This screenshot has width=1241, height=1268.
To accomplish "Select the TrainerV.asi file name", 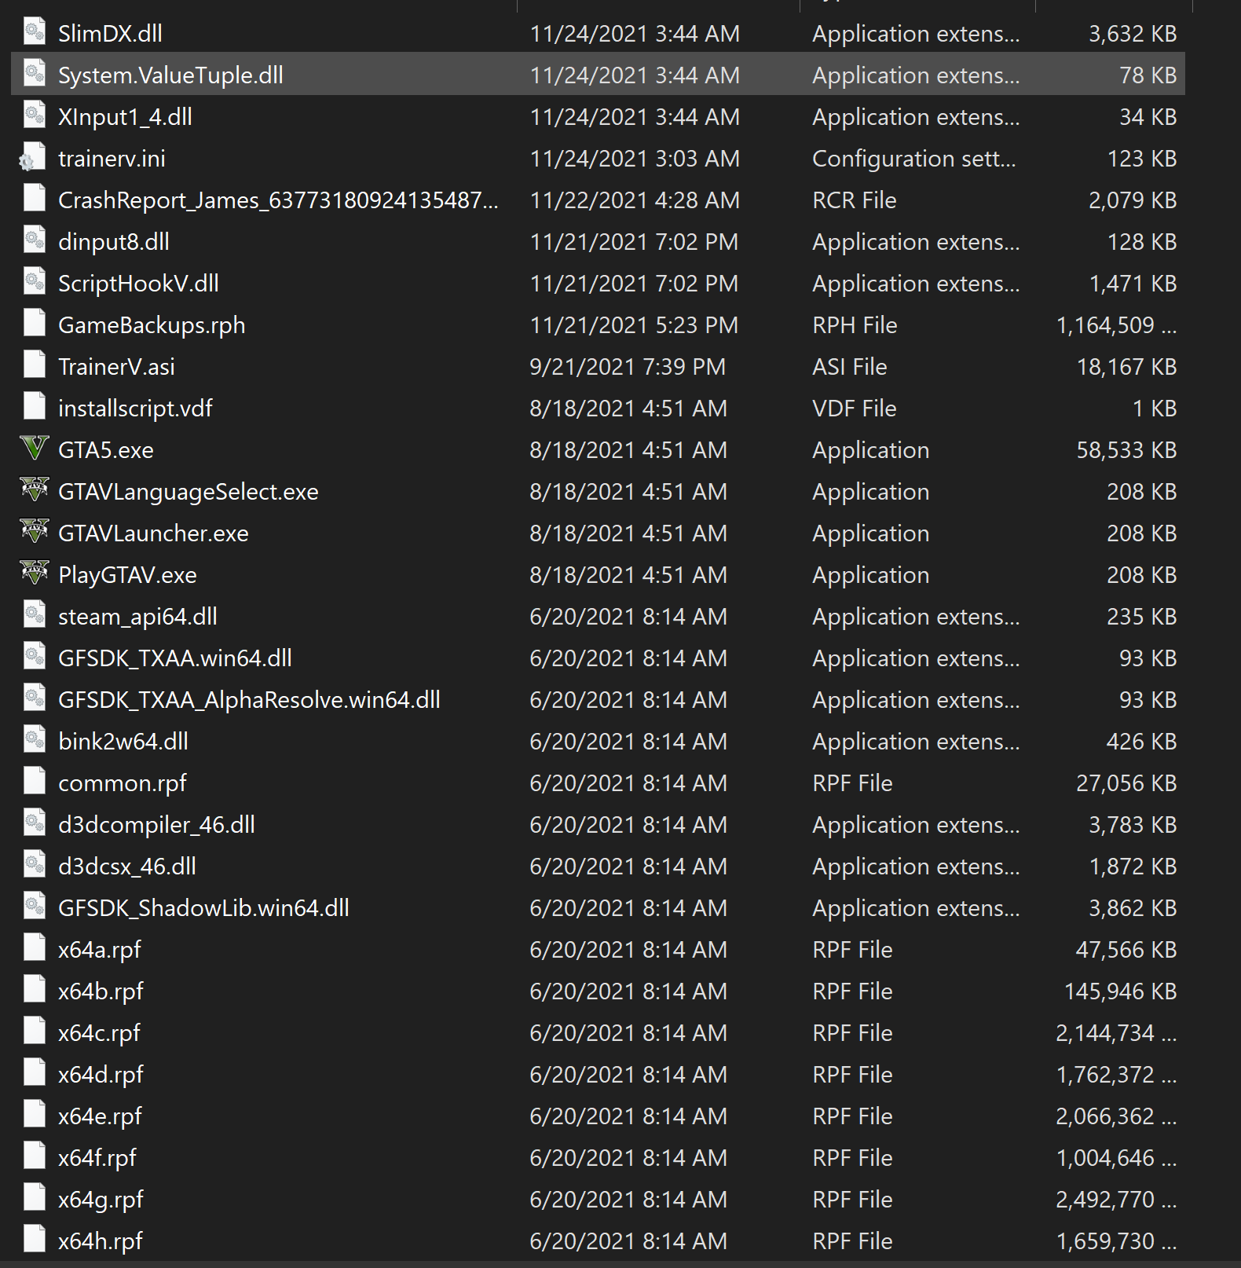I will click(116, 367).
